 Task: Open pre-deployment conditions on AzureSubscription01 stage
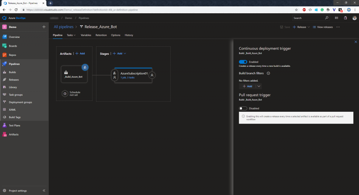pyautogui.click(x=115, y=75)
